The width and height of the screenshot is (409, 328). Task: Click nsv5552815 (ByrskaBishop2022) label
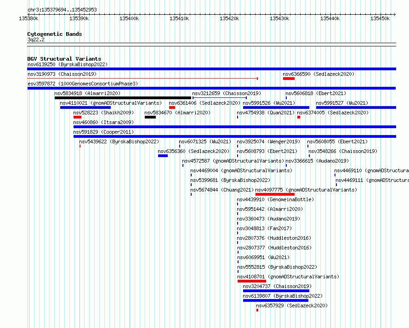point(277,267)
